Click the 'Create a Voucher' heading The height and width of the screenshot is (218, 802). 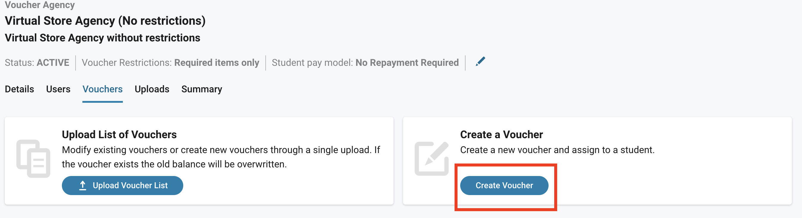[x=501, y=134]
